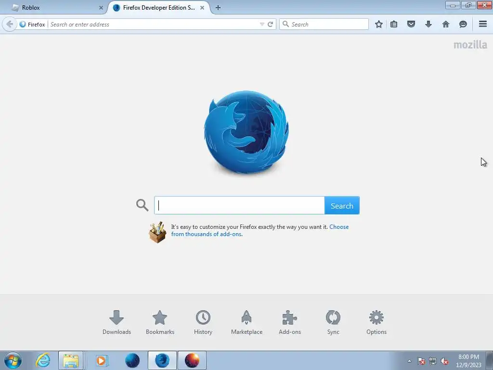The width and height of the screenshot is (493, 370).
Task: Go to home page via house icon
Action: (x=445, y=24)
